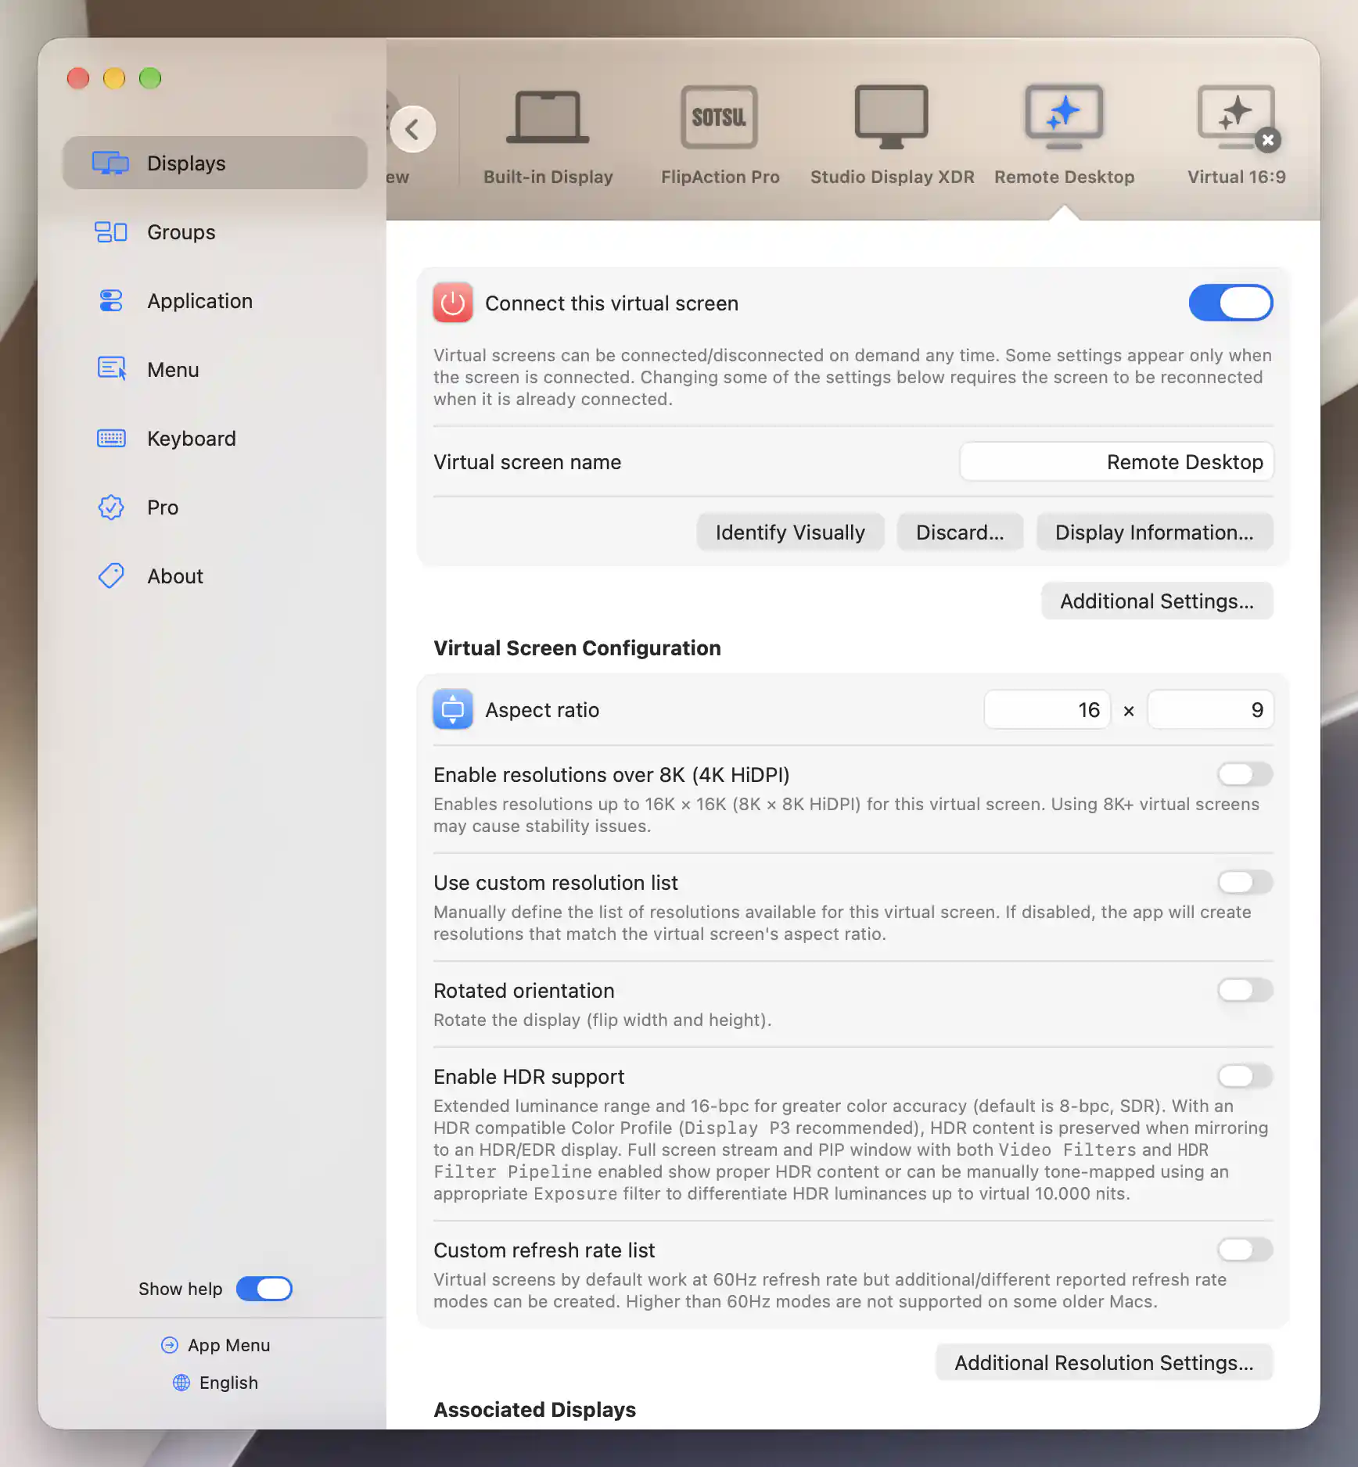1358x1467 pixels.
Task: Turn on Use custom resolution list
Action: pyautogui.click(x=1245, y=882)
